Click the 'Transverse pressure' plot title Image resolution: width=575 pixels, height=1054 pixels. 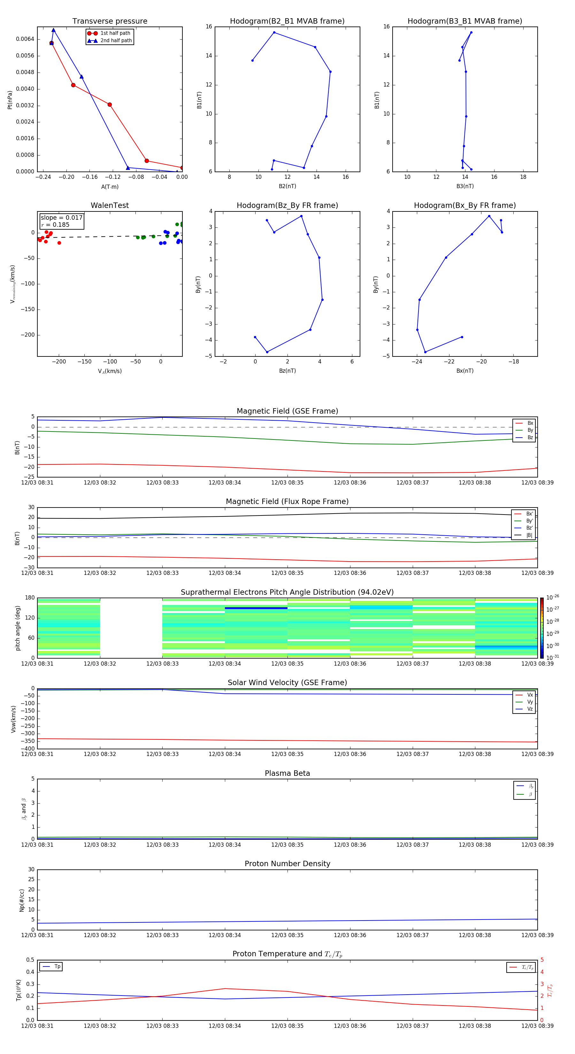point(110,21)
